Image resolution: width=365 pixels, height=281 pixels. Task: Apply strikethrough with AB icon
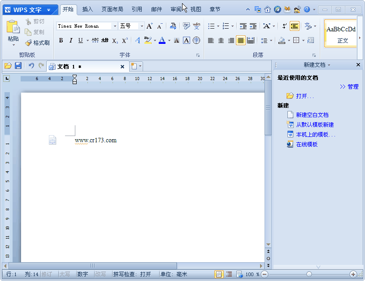click(105, 40)
